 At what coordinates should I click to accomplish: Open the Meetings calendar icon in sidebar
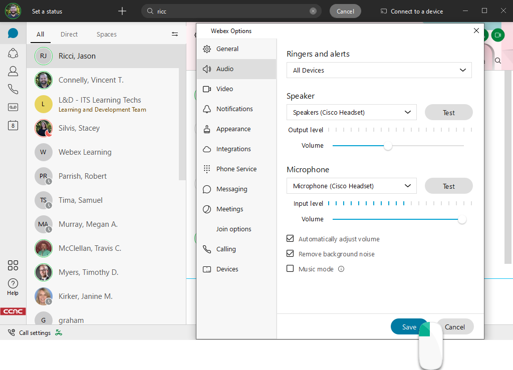tap(13, 126)
